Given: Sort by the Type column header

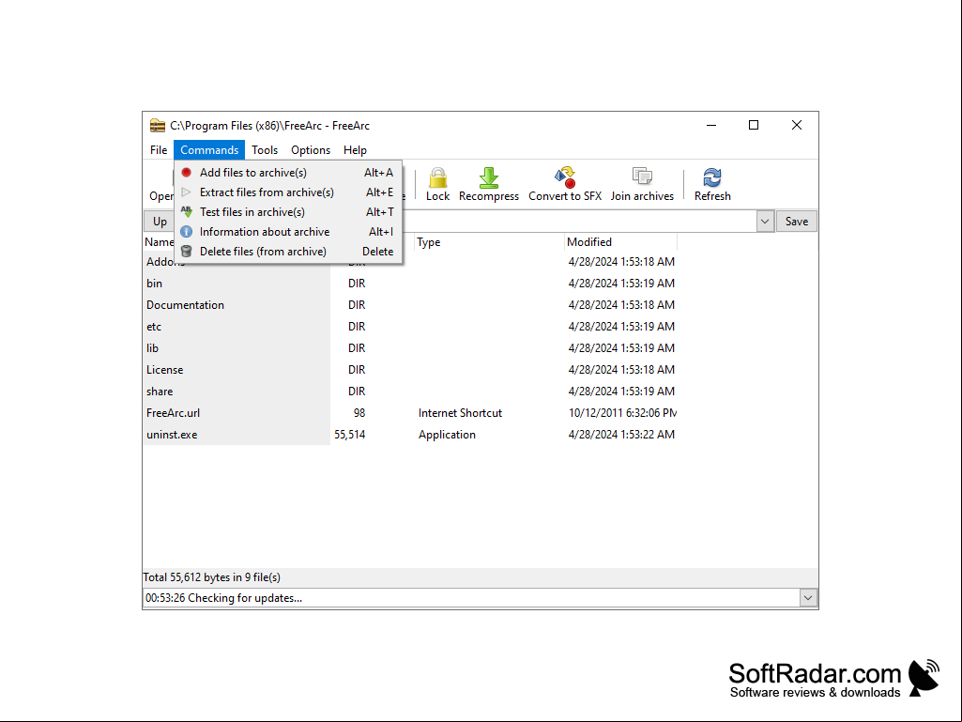Looking at the screenshot, I should point(489,242).
